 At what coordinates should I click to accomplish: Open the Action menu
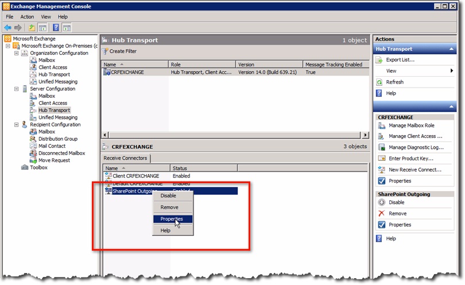pyautogui.click(x=27, y=17)
